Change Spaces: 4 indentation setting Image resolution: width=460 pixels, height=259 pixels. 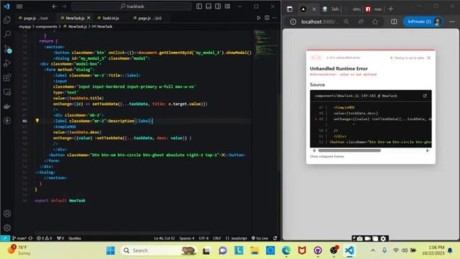[187, 238]
